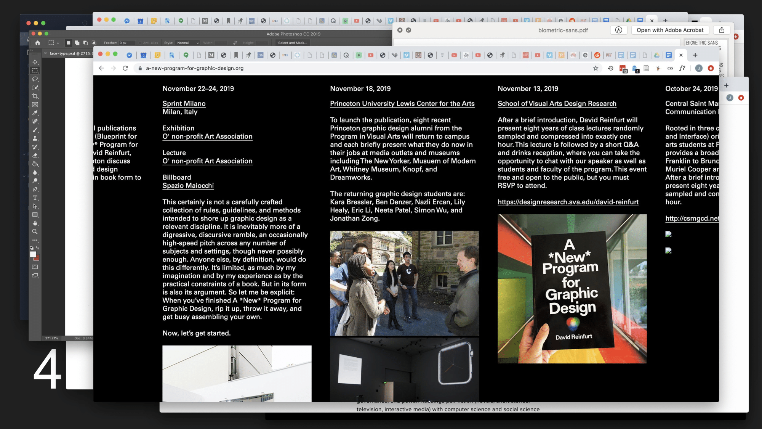Image resolution: width=762 pixels, height=429 pixels.
Task: Enable Subtract from selection mode in Photoshop
Action: coord(85,43)
